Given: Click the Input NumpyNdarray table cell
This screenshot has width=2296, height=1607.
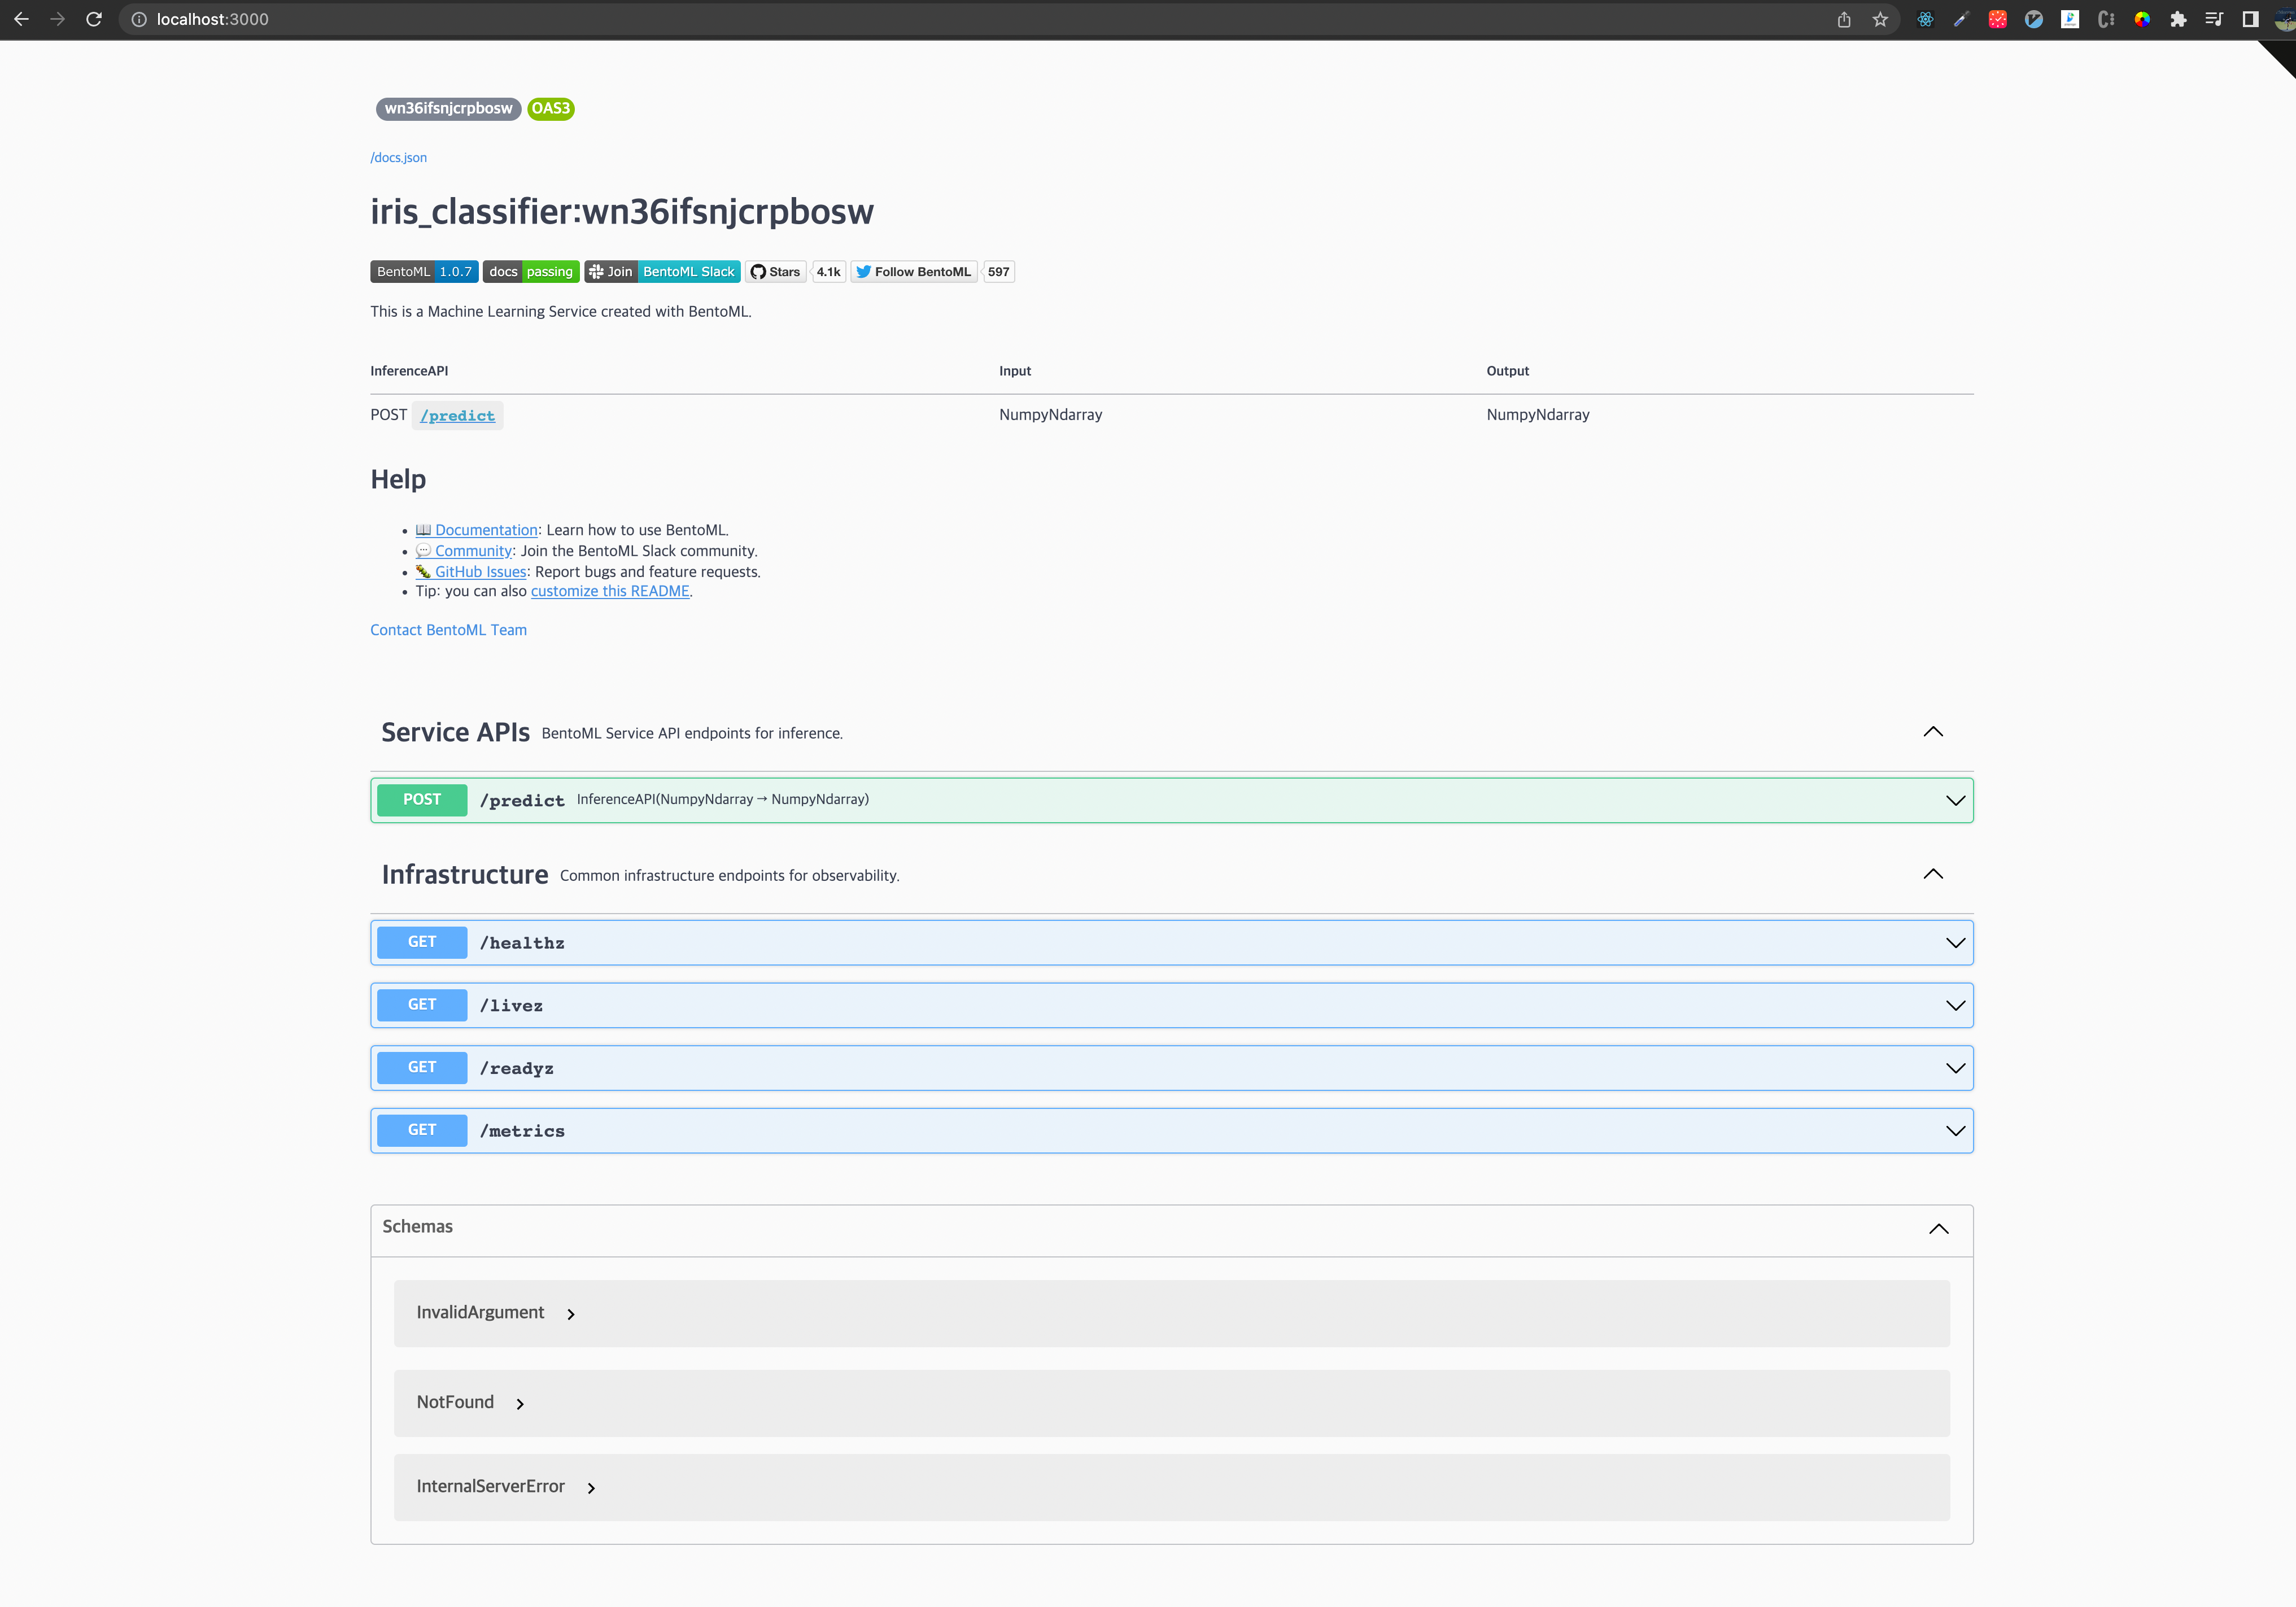Looking at the screenshot, I should pos(1050,415).
